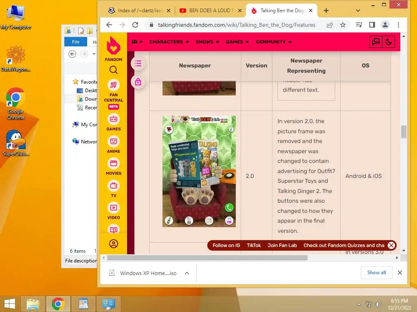Go back in Chrome

(x=109, y=25)
